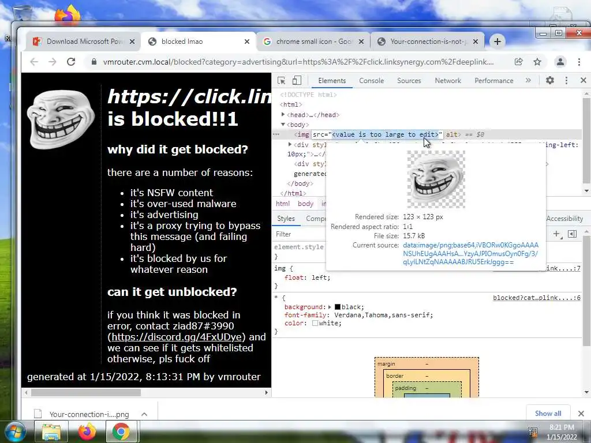Expand the background property shorthand triangle
Image resolution: width=591 pixels, height=443 pixels.
(330, 307)
